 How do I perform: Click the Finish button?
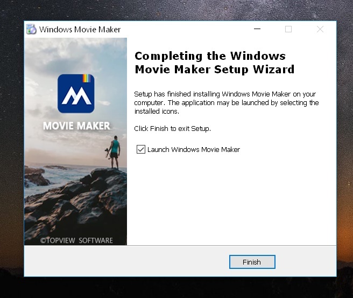click(x=252, y=262)
